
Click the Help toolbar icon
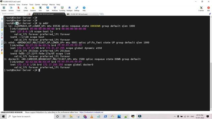click(84, 9)
